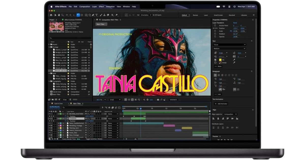Switch to the Cast & Crew timeline tab

(58, 104)
